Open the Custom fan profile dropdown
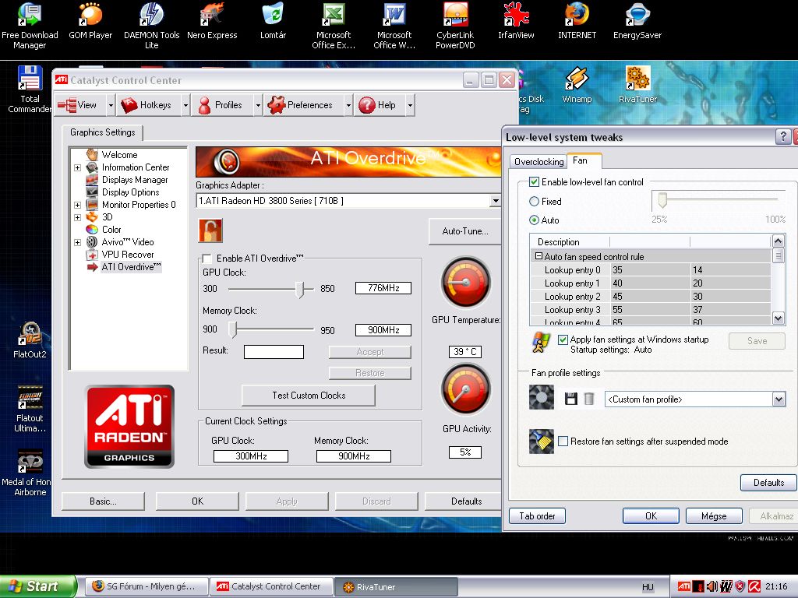Image resolution: width=798 pixels, height=598 pixels. [x=779, y=399]
